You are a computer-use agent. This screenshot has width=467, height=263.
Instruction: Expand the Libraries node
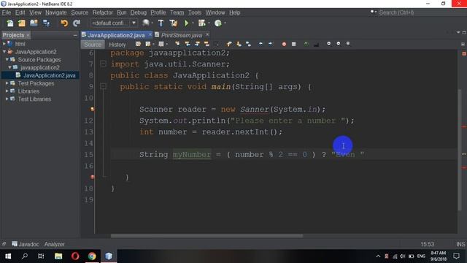(x=7, y=91)
